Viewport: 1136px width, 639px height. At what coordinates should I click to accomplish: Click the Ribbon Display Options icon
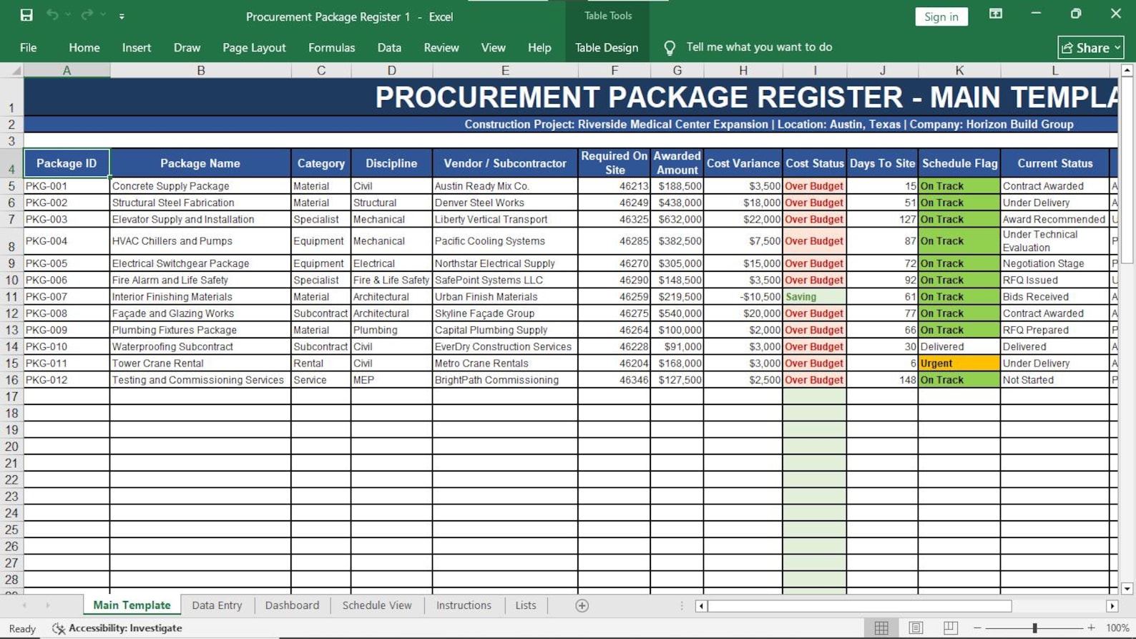pos(996,14)
